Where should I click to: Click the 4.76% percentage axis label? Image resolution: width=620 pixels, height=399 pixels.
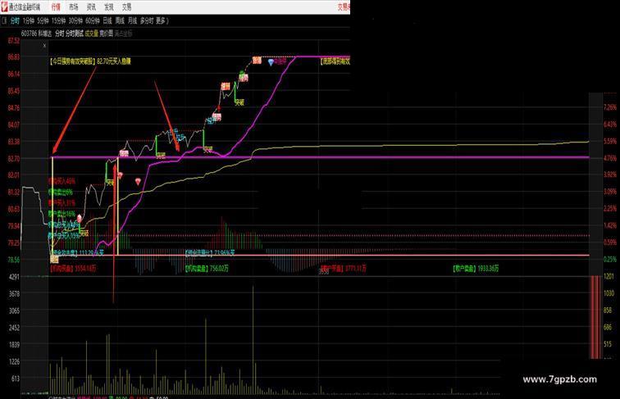[610, 158]
